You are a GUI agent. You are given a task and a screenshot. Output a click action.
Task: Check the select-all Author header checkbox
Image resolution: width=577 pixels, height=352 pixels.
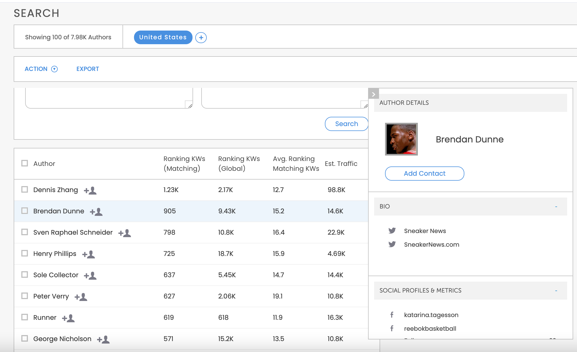click(x=25, y=163)
